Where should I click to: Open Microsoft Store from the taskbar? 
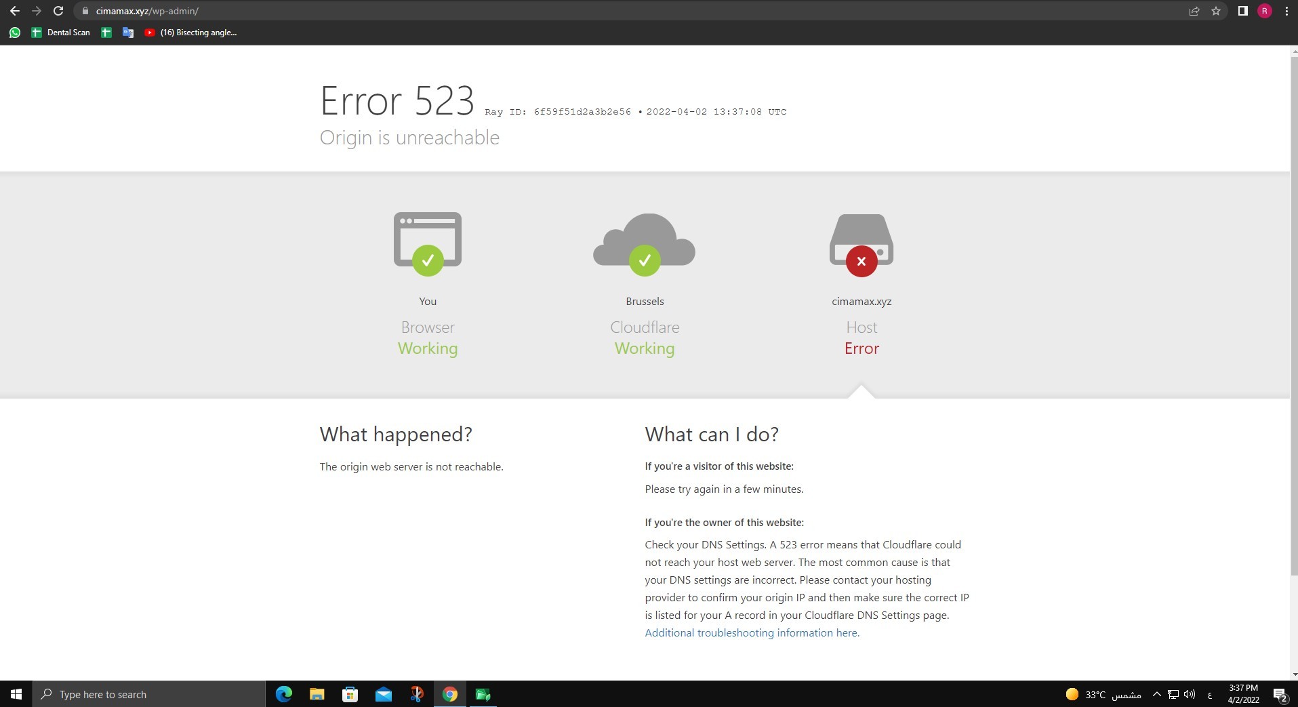pos(350,694)
